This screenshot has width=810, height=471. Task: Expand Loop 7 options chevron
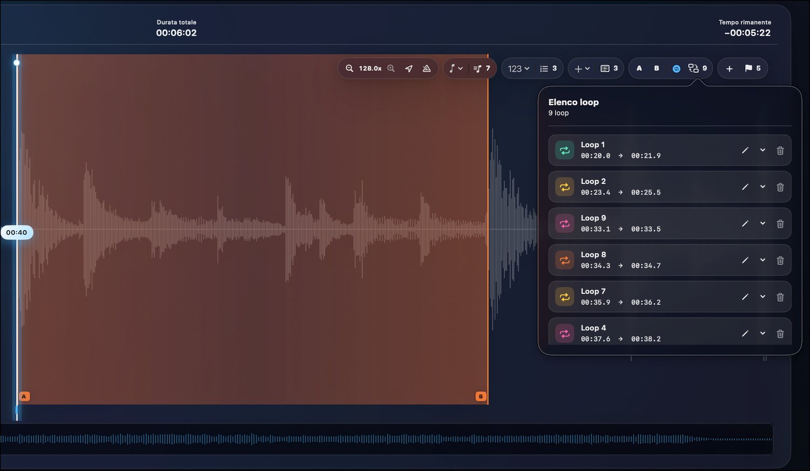[762, 297]
